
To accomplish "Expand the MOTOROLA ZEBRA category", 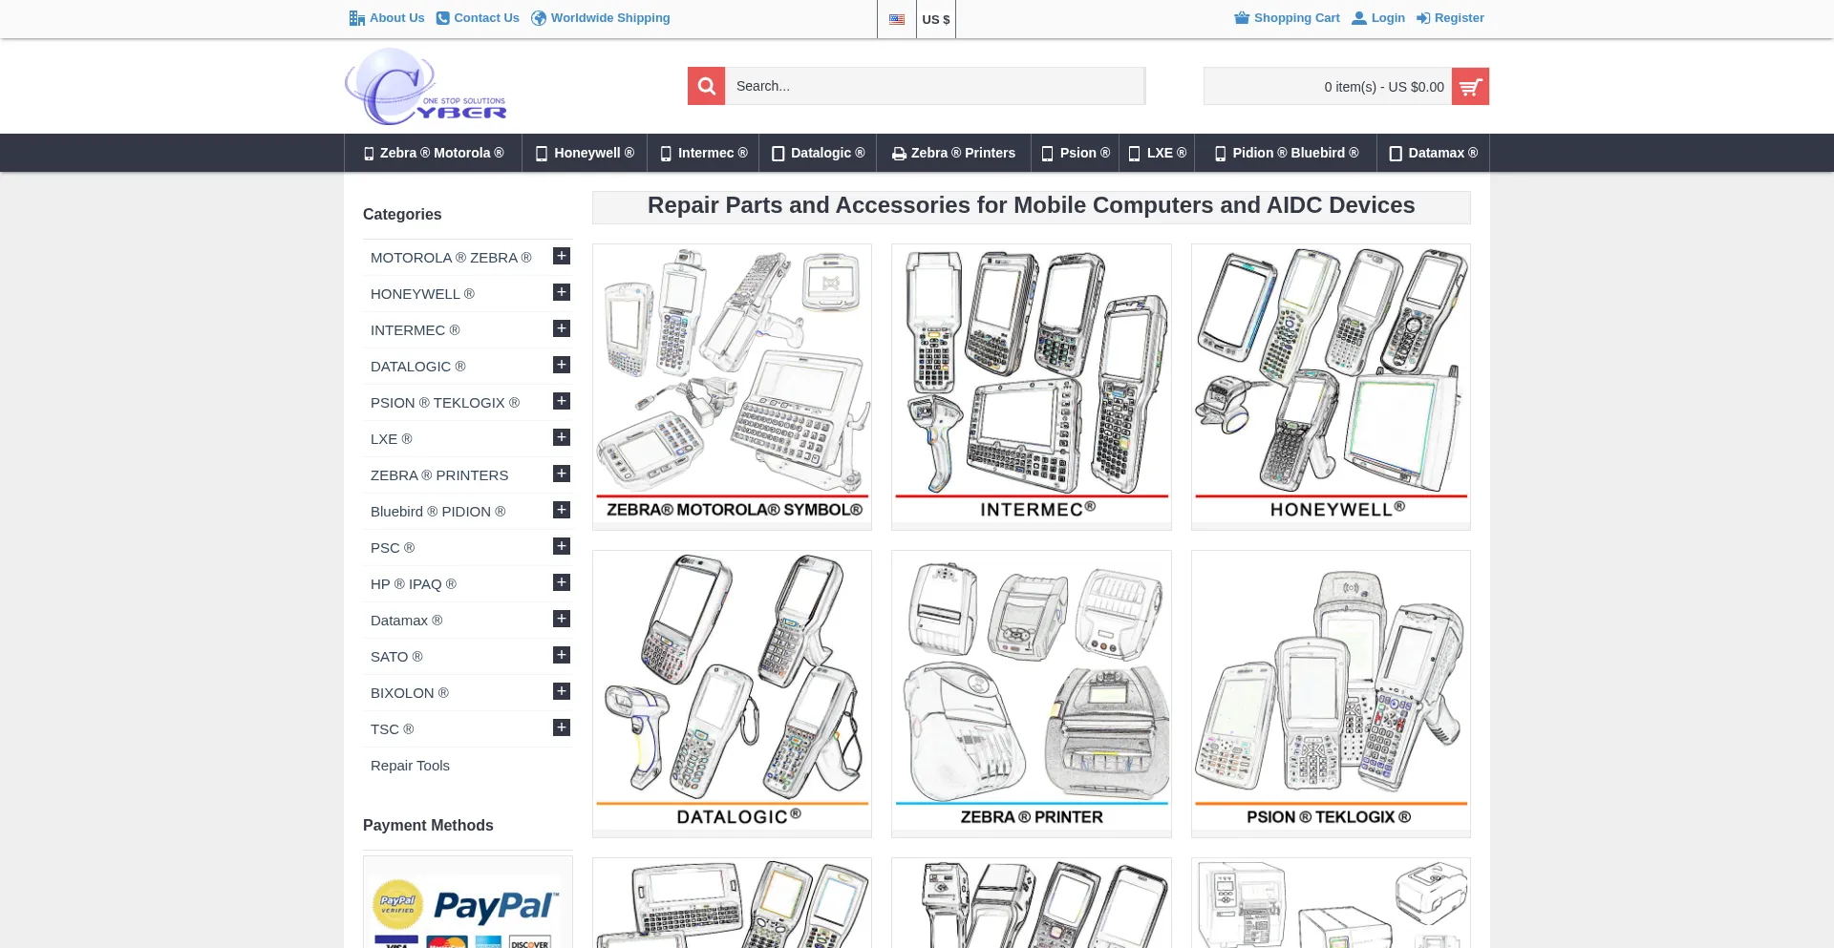I will (x=562, y=256).
